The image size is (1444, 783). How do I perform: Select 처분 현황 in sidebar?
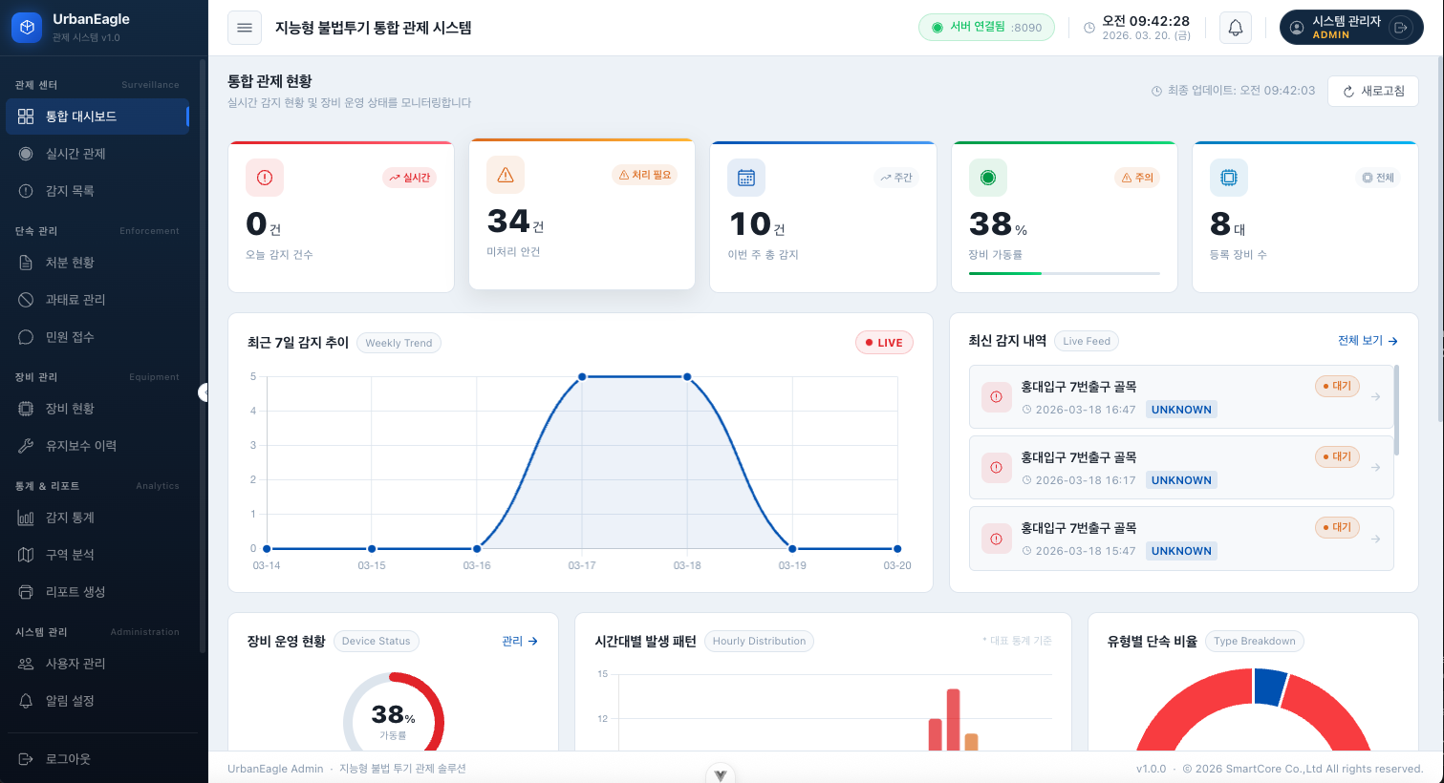(97, 263)
